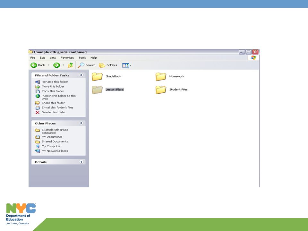Image resolution: width=308 pixels, height=231 pixels.
Task: Click the My Network Places icon
Action: pos(38,151)
